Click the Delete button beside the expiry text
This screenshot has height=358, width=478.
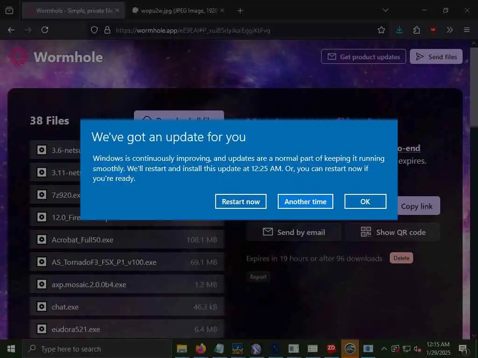point(401,258)
